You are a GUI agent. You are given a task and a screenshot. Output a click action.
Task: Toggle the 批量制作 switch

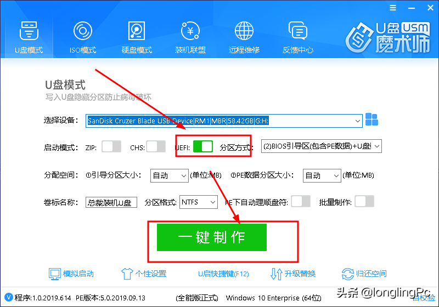[364, 201]
